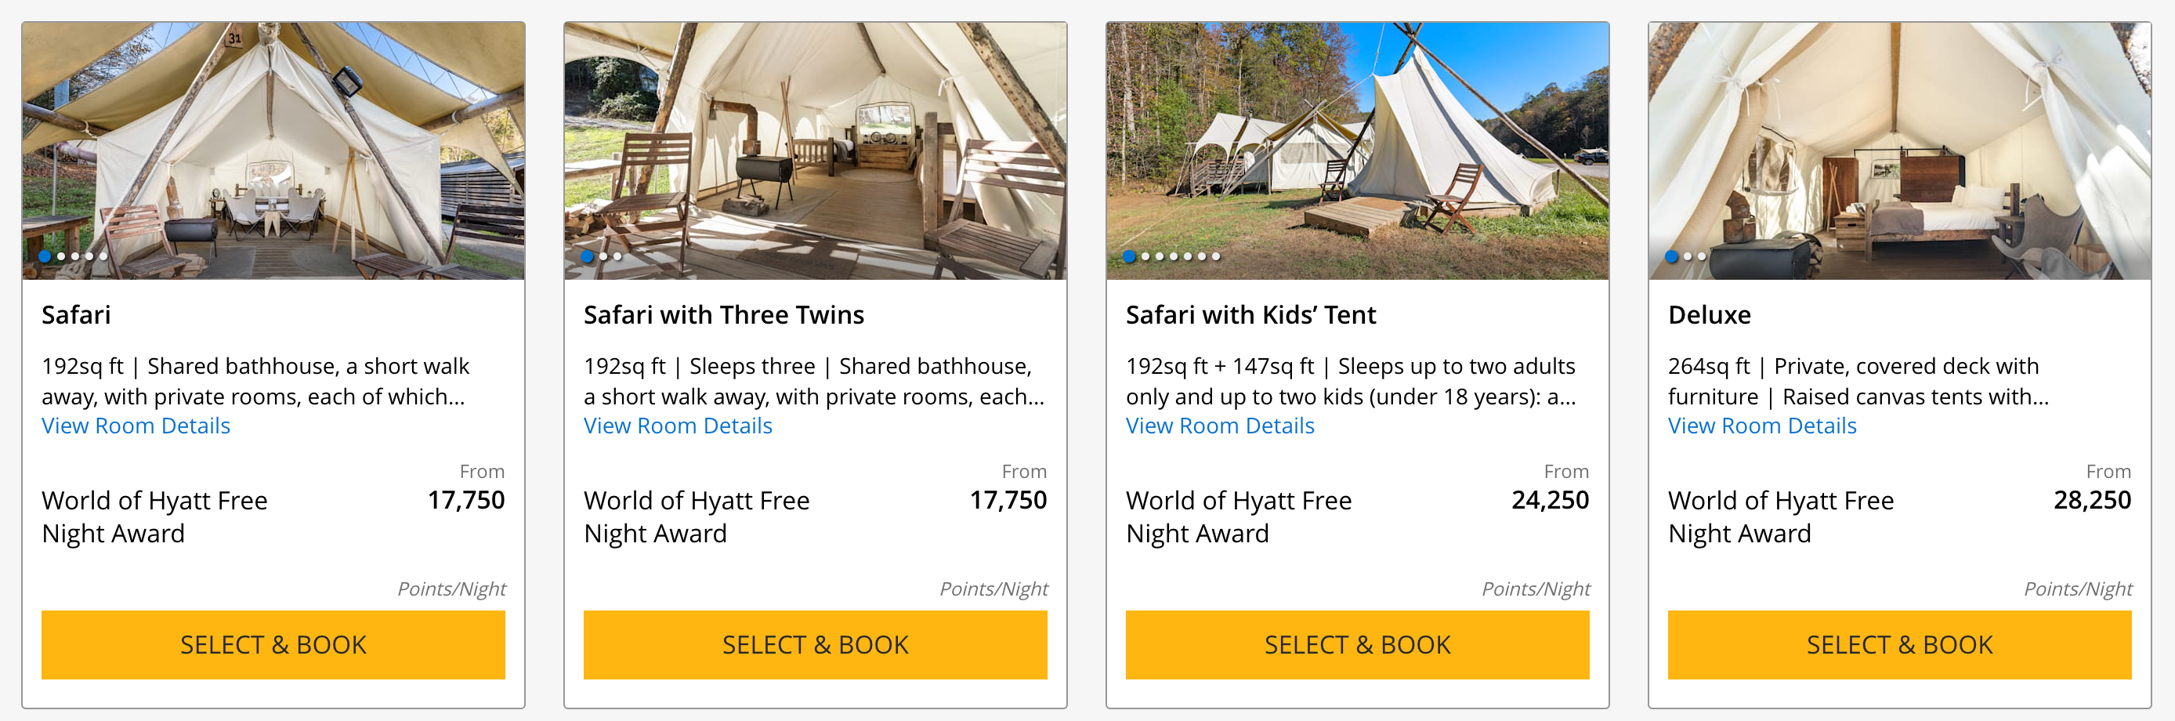Show View Room Details for Deluxe
Screen dimensions: 2175x721
coord(1762,426)
